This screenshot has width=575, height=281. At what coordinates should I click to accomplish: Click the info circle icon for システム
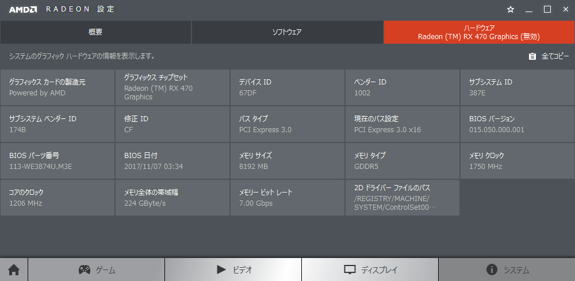(492, 270)
